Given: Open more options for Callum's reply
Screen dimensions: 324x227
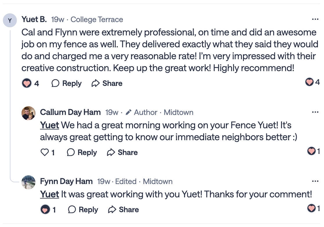Looking at the screenshot, I should [315, 112].
